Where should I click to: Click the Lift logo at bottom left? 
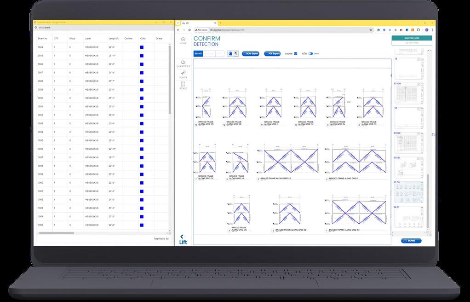click(183, 239)
